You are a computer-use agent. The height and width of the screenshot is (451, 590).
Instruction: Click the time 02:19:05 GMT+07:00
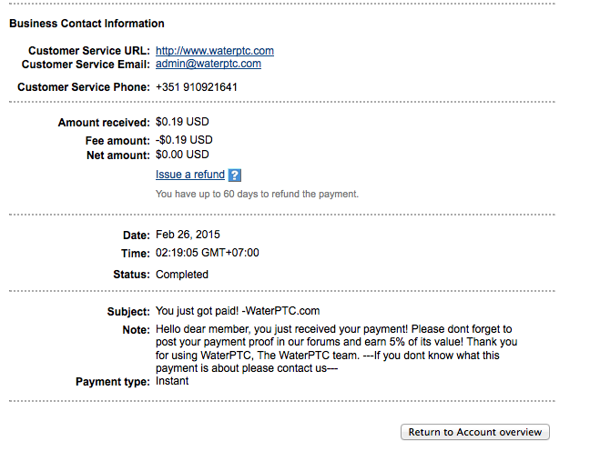208,253
